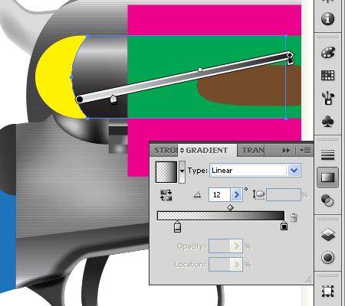Click the aspect ratio icon
This screenshot has height=306, width=345.
258,195
